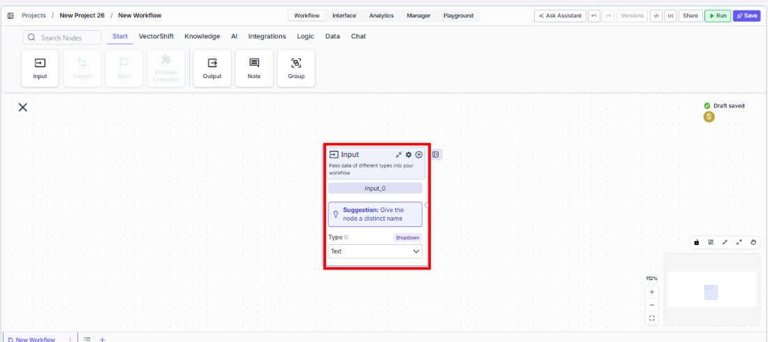This screenshot has height=342, width=768.
Task: Zoom in on the canvas
Action: [651, 292]
